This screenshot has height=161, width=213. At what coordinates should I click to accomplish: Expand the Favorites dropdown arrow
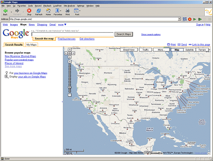[61, 11]
